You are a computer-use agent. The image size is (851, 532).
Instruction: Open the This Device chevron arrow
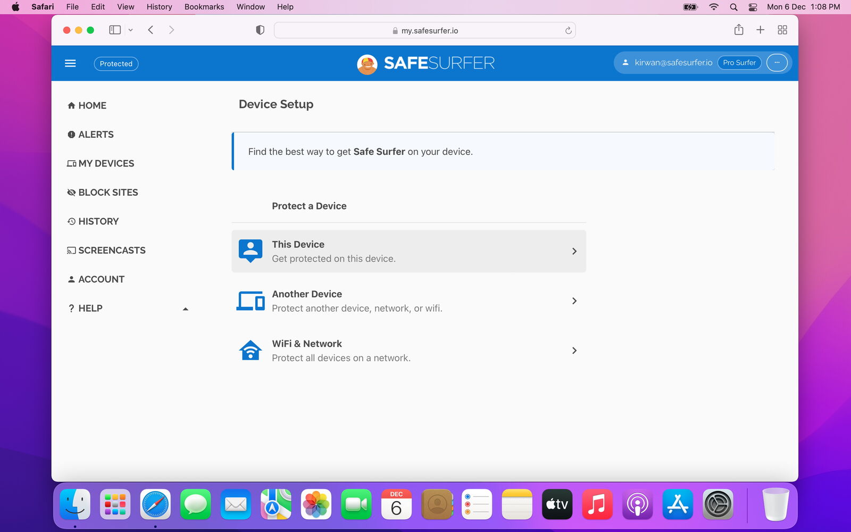pos(574,251)
